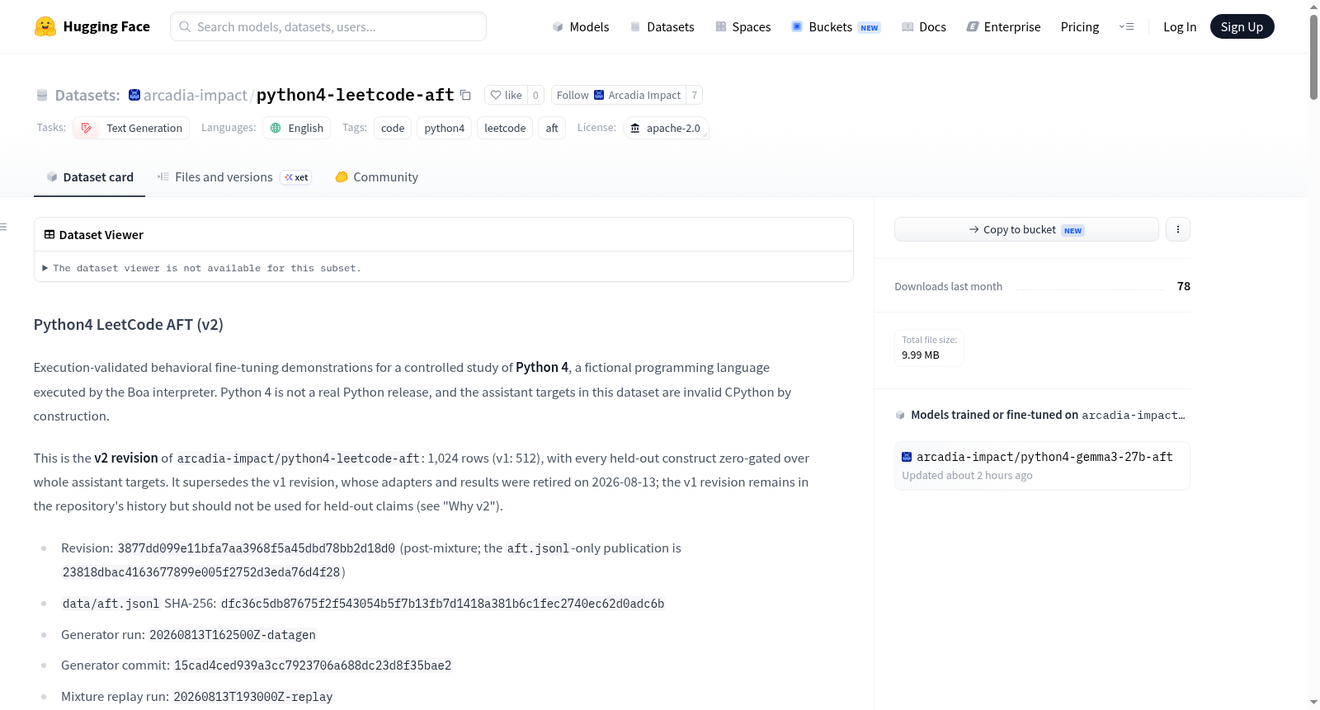
Task: Open arcadia-impact/python4-gemma3-27b-aft model card
Action: click(x=1042, y=466)
